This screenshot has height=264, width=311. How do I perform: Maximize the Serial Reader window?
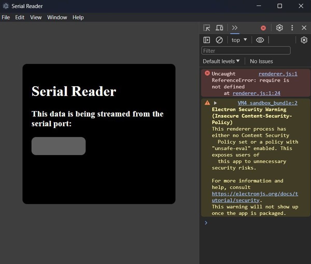click(x=280, y=6)
